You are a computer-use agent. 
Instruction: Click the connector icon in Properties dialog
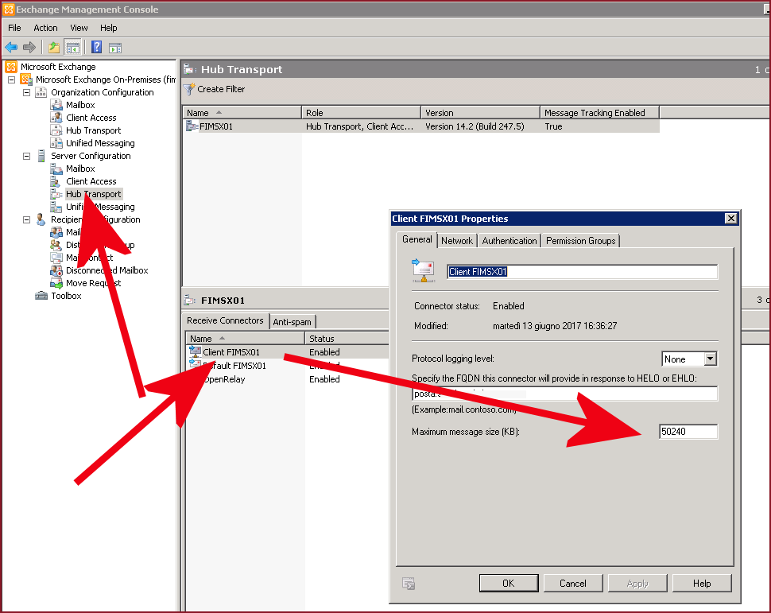424,271
